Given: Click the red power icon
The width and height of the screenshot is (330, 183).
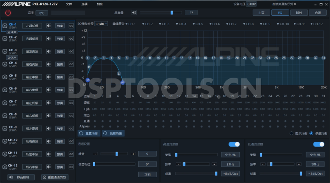Looking at the screenshot, I should coord(8,13).
